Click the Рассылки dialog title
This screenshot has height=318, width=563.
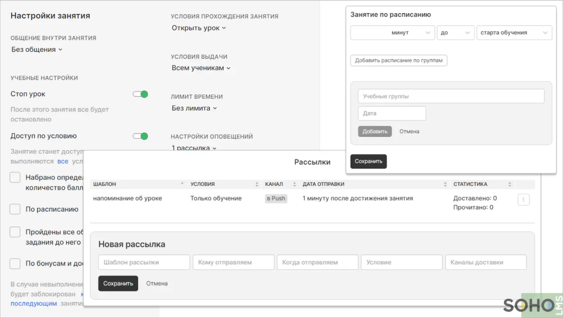click(312, 162)
